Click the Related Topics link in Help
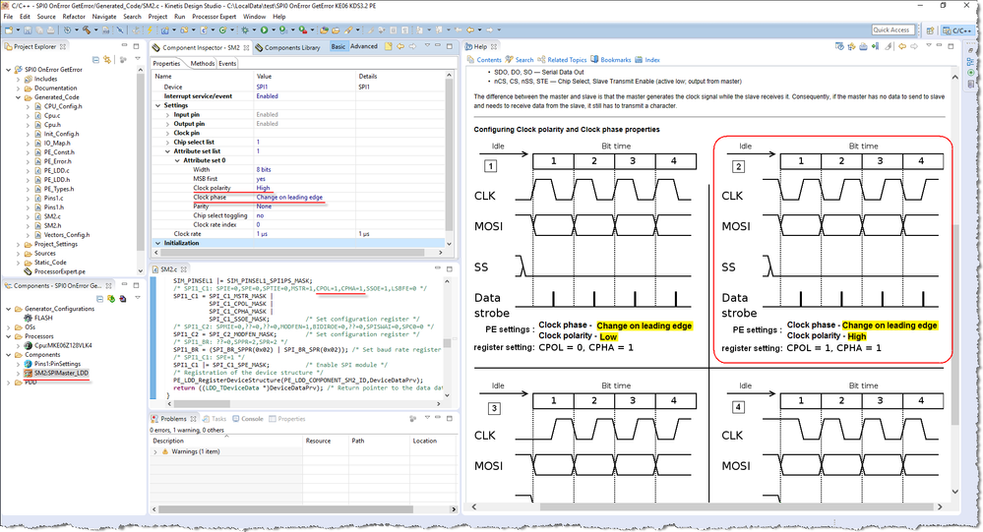Image resolution: width=983 pixels, height=532 pixels. [x=566, y=60]
